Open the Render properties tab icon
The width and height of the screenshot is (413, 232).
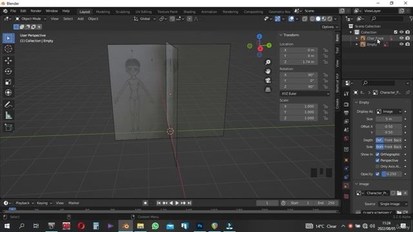coord(347,104)
